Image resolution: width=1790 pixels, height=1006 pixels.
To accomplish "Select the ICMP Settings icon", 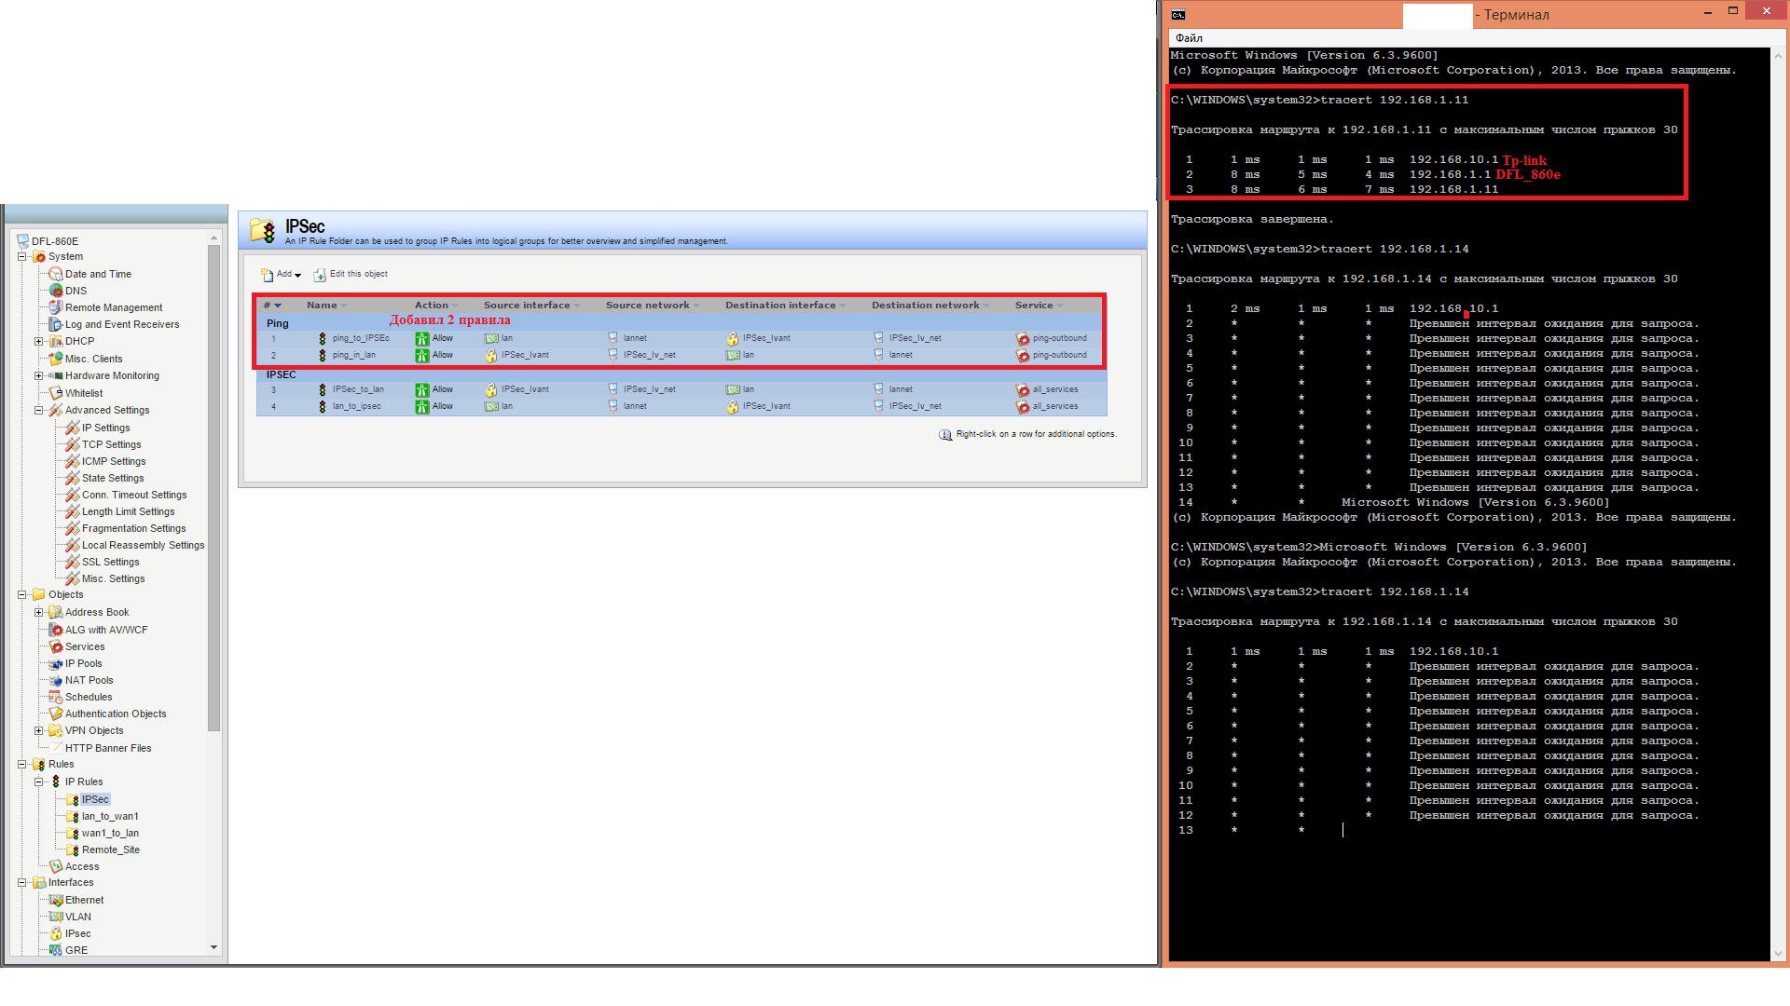I will [x=73, y=461].
